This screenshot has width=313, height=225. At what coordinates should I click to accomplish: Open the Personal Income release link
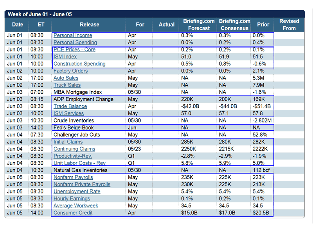(x=73, y=35)
